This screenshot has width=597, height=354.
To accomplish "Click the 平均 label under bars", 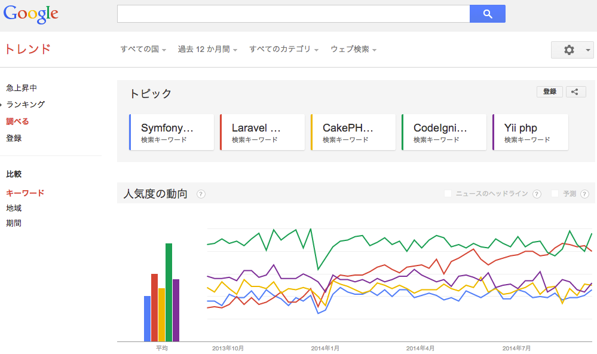I will (162, 348).
